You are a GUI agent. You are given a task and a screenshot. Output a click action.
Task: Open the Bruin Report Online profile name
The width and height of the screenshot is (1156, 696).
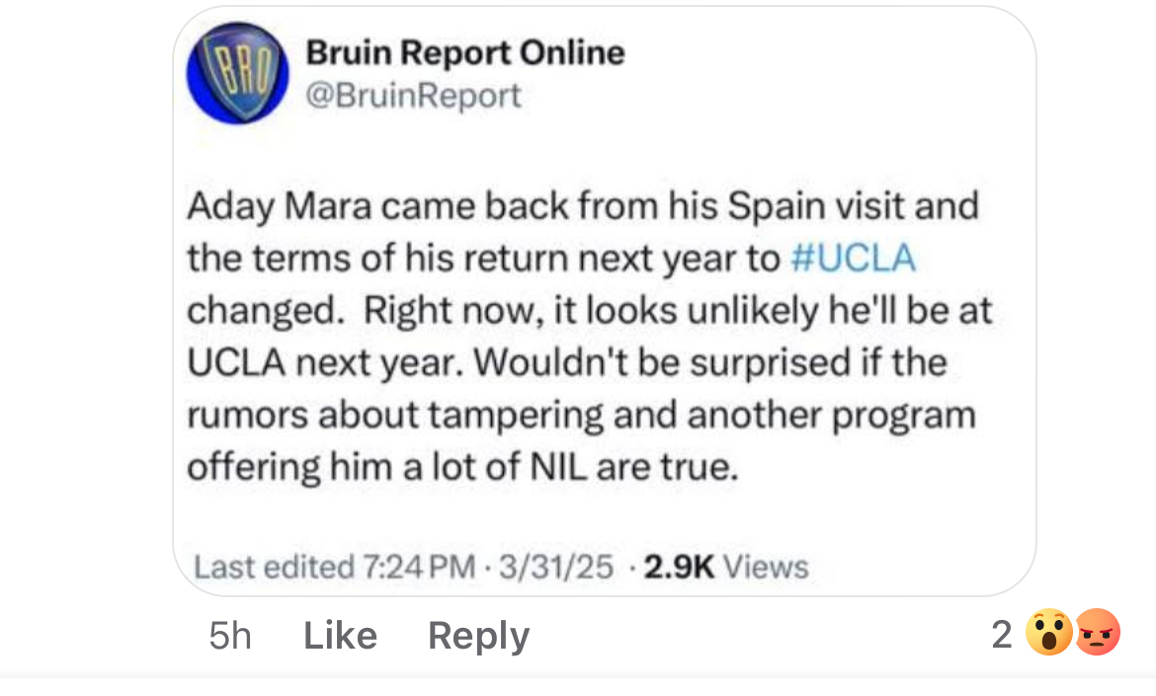[465, 52]
